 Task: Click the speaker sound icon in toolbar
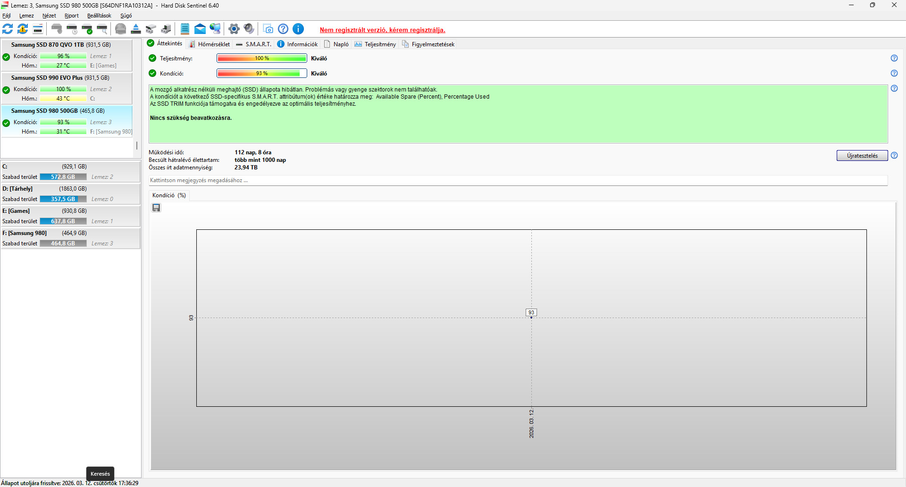(249, 29)
